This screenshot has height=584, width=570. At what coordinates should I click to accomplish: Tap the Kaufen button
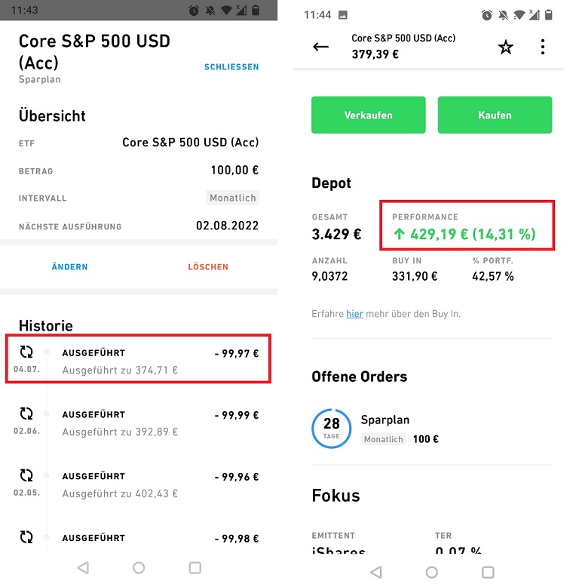click(495, 115)
